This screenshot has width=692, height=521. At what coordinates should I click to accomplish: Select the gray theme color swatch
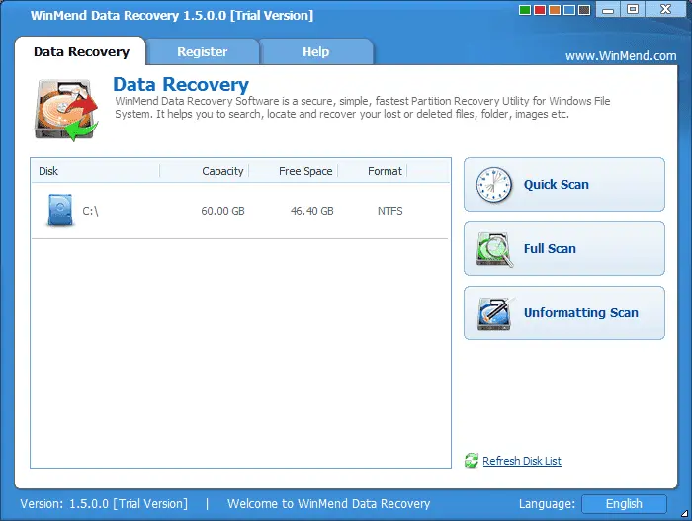(x=585, y=10)
